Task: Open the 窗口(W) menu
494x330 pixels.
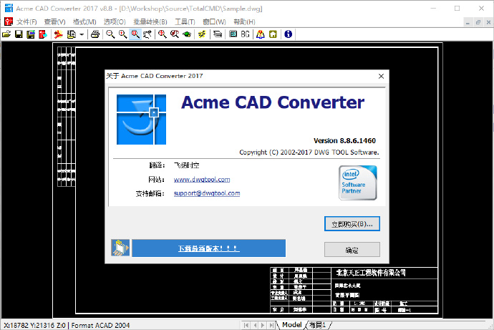Action: coord(214,21)
